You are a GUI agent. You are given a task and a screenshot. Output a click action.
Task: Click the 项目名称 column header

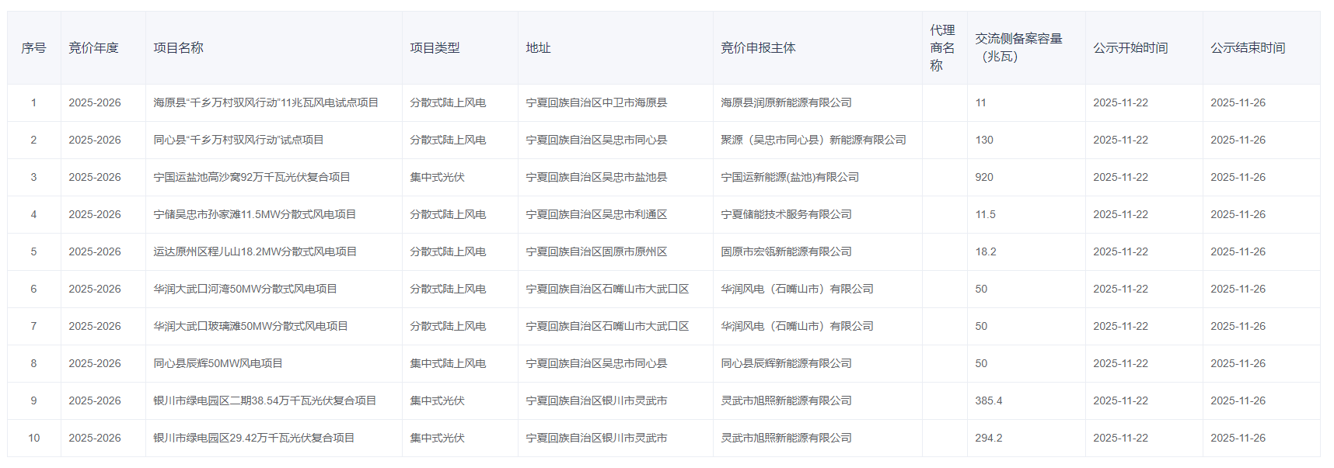tap(178, 48)
